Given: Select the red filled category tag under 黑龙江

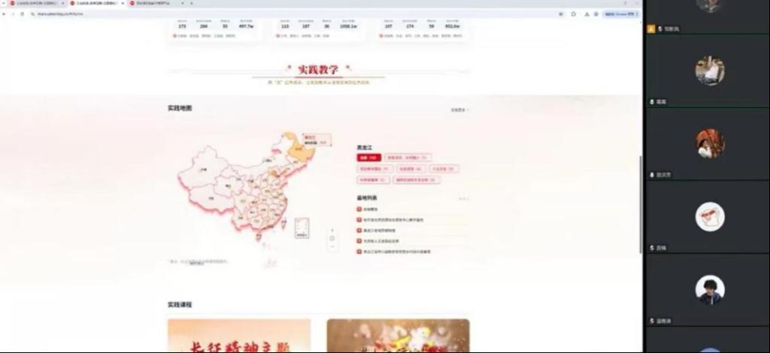Looking at the screenshot, I should tap(368, 158).
